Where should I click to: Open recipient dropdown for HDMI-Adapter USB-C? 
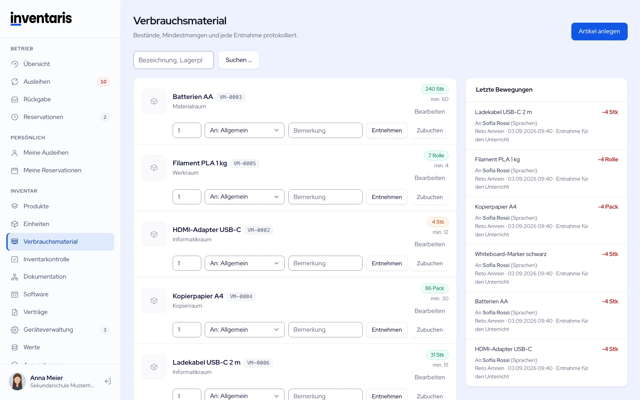tap(244, 263)
